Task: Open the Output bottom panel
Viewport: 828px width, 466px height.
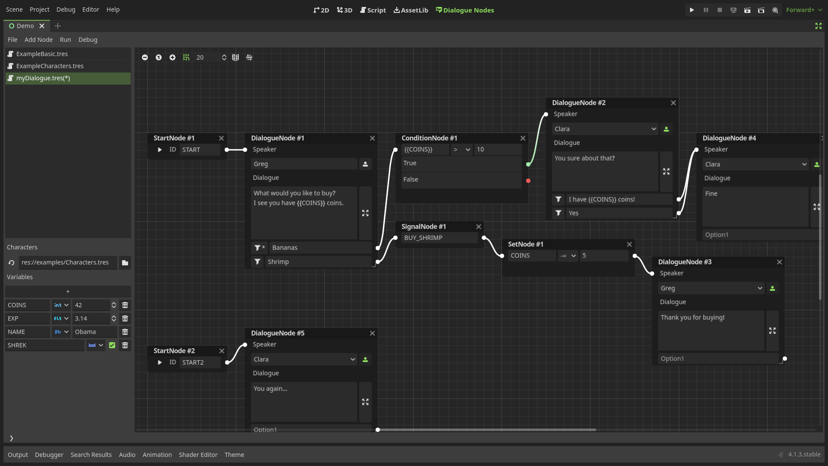Action: click(18, 455)
